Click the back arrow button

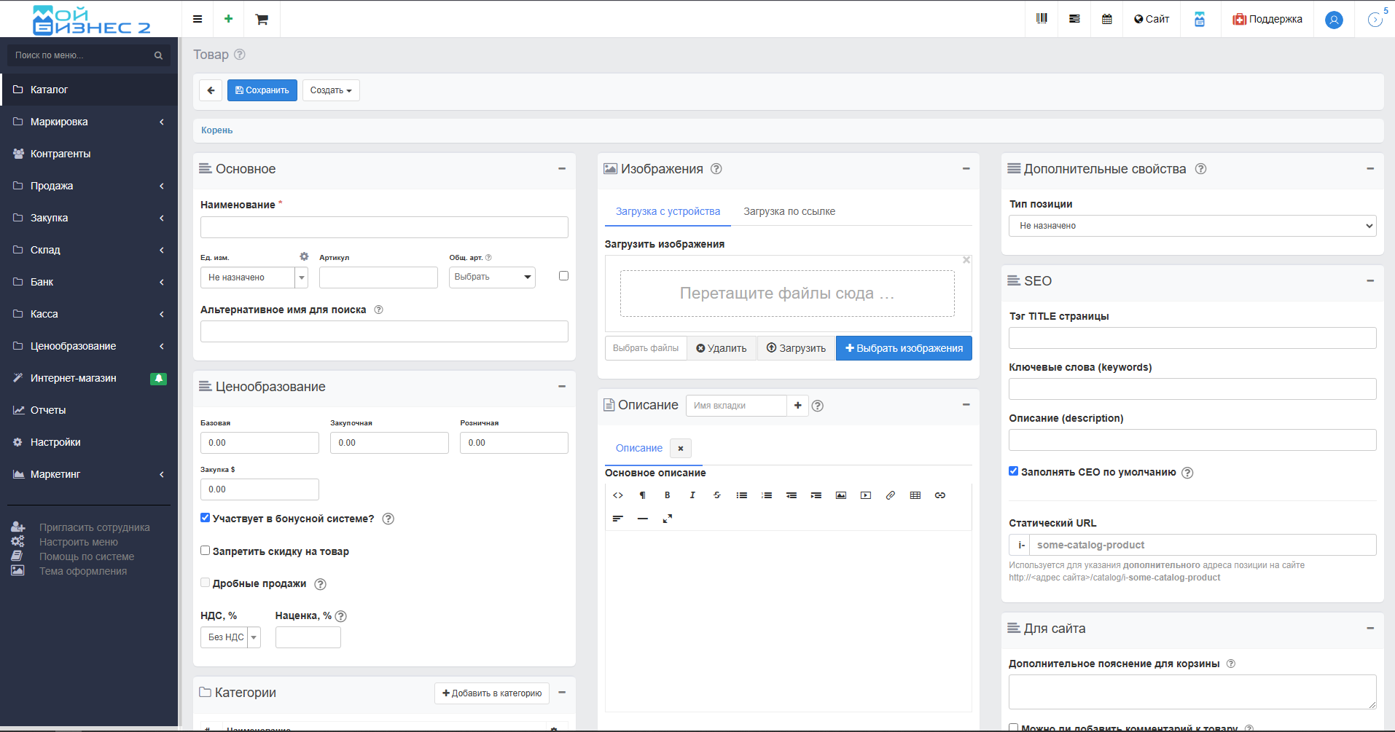[211, 90]
